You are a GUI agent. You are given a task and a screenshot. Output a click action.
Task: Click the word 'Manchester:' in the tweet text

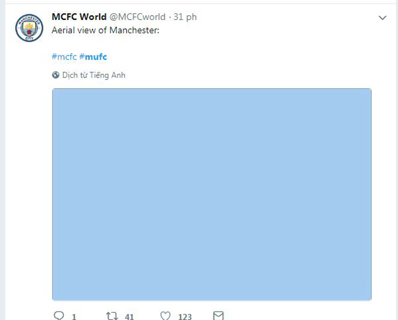134,30
